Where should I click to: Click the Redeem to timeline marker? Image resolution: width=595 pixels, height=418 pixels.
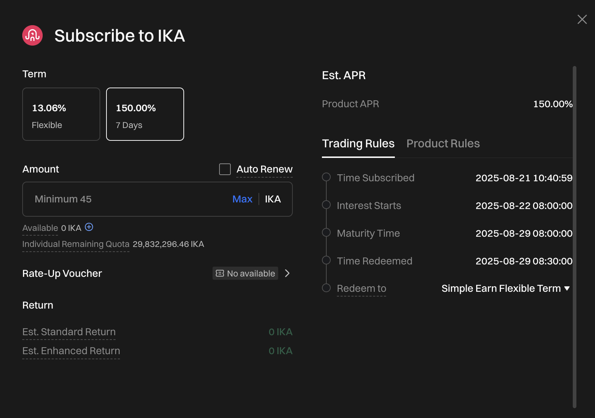click(326, 288)
